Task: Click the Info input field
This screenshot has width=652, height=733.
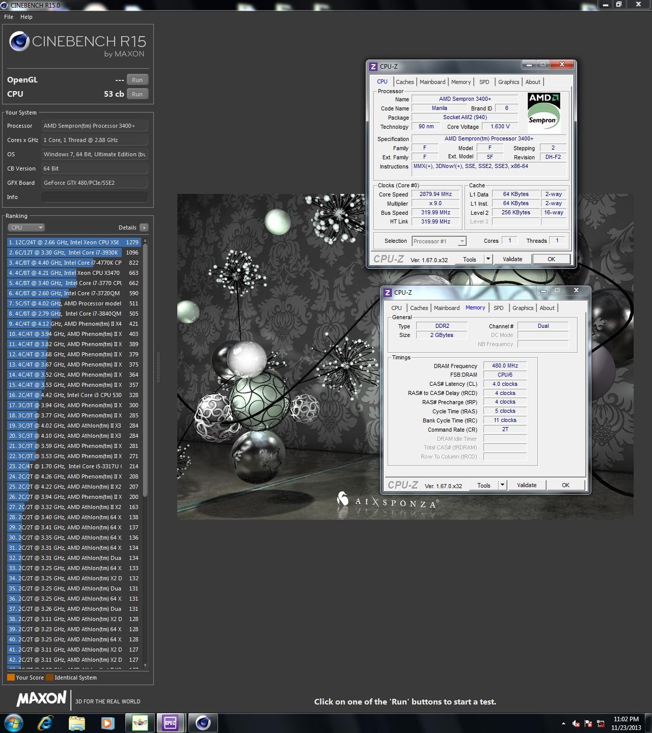Action: coord(95,197)
